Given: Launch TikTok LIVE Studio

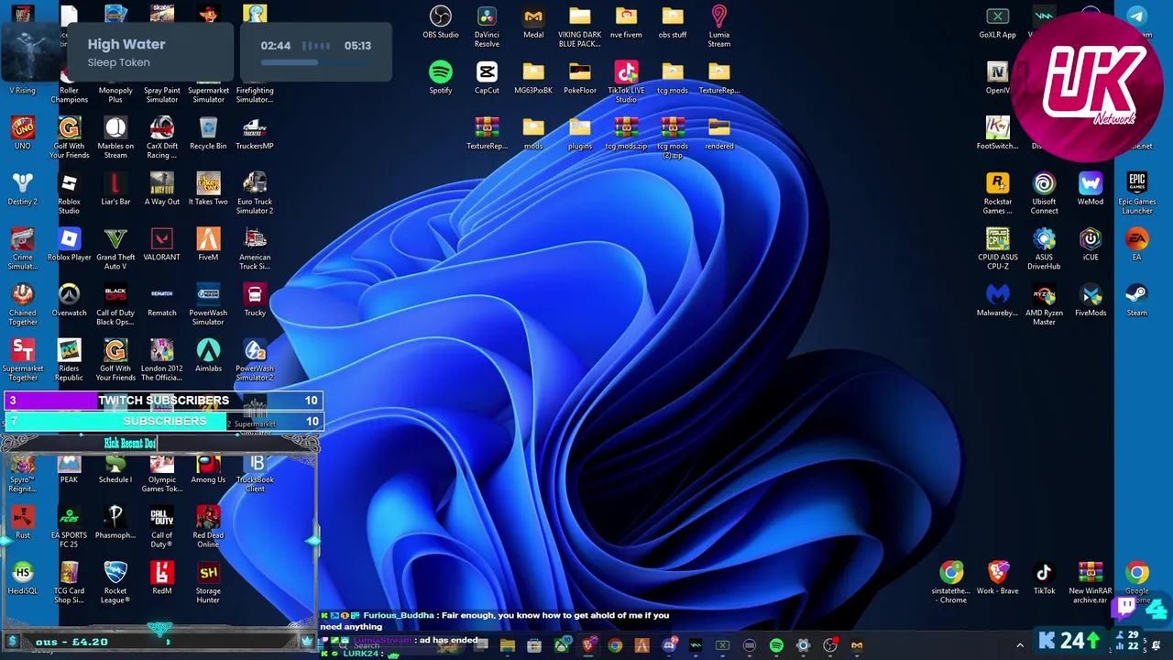Looking at the screenshot, I should 626,82.
